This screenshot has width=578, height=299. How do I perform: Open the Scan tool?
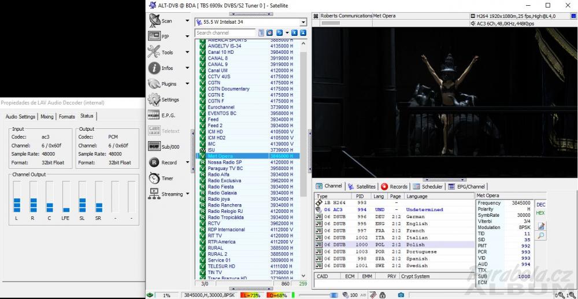click(161, 21)
